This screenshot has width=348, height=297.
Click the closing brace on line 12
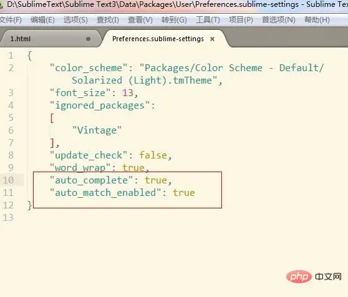point(29,205)
